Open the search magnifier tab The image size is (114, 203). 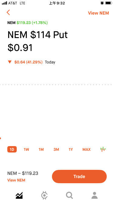point(69,195)
